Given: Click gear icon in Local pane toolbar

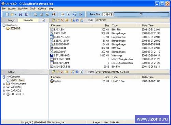Looking at the screenshot, I should tap(77, 72).
